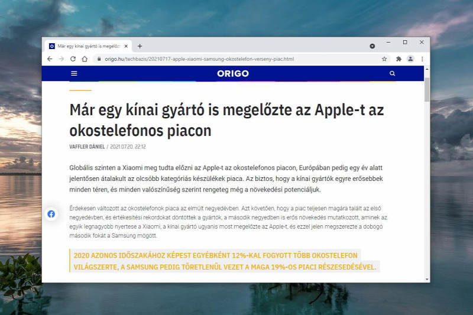
Task: Open the Chrome profile avatar
Action: coord(410,59)
